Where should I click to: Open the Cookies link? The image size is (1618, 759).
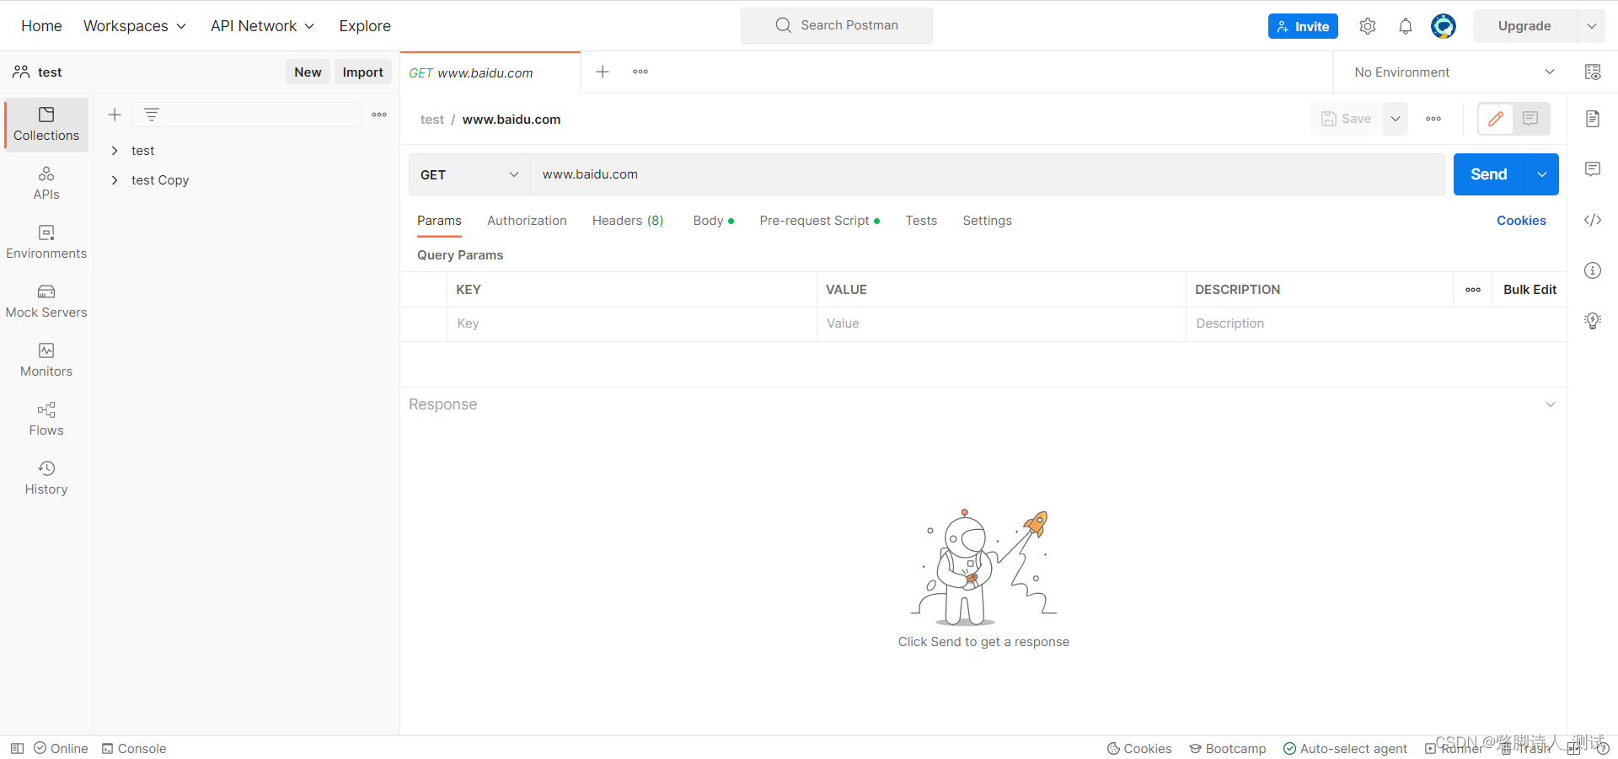coord(1521,221)
